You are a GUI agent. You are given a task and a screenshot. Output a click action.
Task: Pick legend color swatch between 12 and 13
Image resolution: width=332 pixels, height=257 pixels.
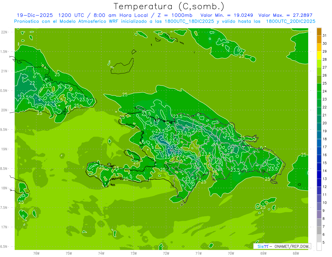pos(319,183)
